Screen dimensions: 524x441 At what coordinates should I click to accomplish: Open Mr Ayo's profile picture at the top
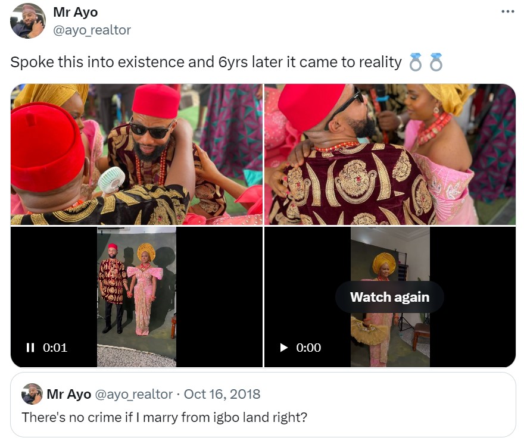click(28, 21)
